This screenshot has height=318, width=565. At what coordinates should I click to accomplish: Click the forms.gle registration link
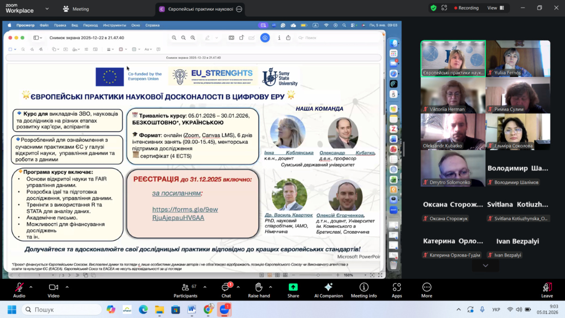click(185, 213)
